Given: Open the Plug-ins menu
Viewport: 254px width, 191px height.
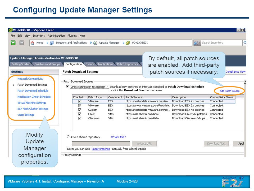Looking at the screenshot, I should (72, 36).
